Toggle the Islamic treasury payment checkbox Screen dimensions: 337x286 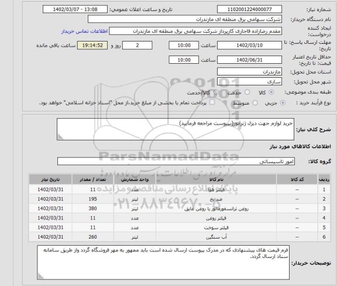tap(212, 102)
